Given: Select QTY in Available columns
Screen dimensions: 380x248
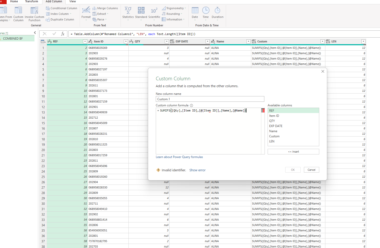Looking at the screenshot, I should [x=293, y=121].
